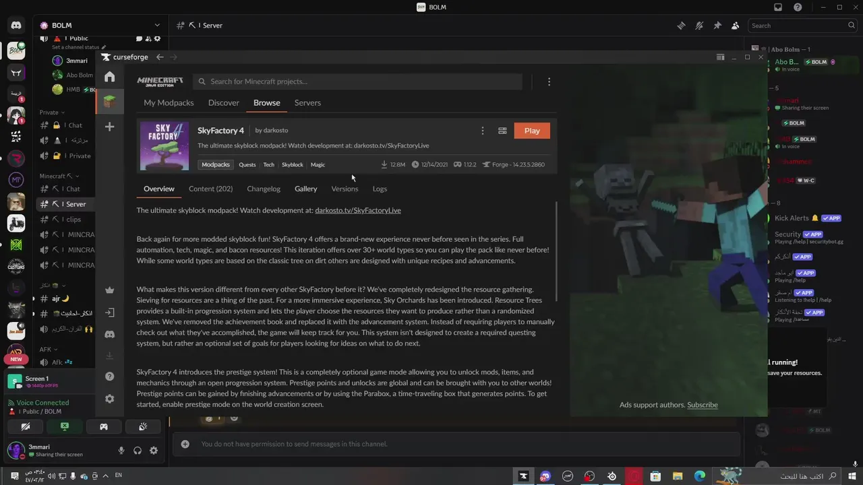Filter by Skyblock tag
This screenshot has width=863, height=485.
pos(293,164)
